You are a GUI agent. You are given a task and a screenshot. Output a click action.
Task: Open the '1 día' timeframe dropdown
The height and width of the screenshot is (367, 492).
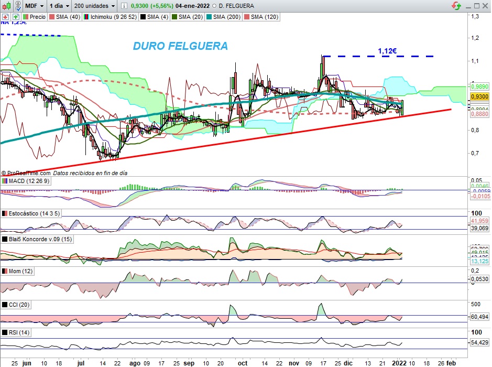click(x=59, y=6)
